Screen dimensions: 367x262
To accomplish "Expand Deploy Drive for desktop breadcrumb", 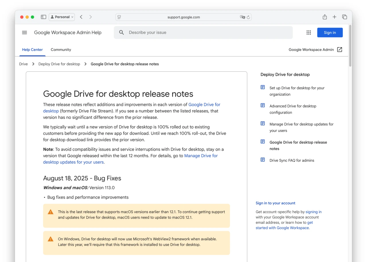I will 59,64.
